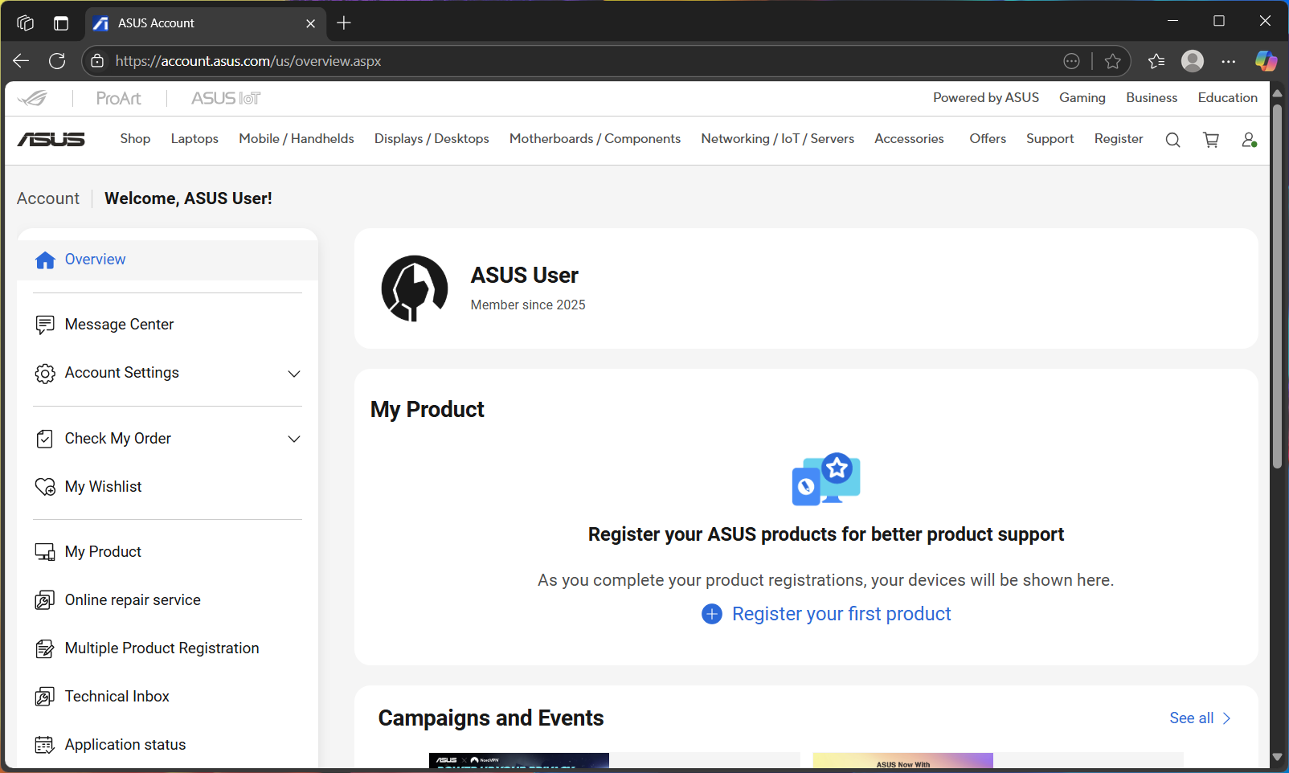Screen dimensions: 1289x773
Task: Click the Account Settings gear icon
Action: tap(45, 374)
